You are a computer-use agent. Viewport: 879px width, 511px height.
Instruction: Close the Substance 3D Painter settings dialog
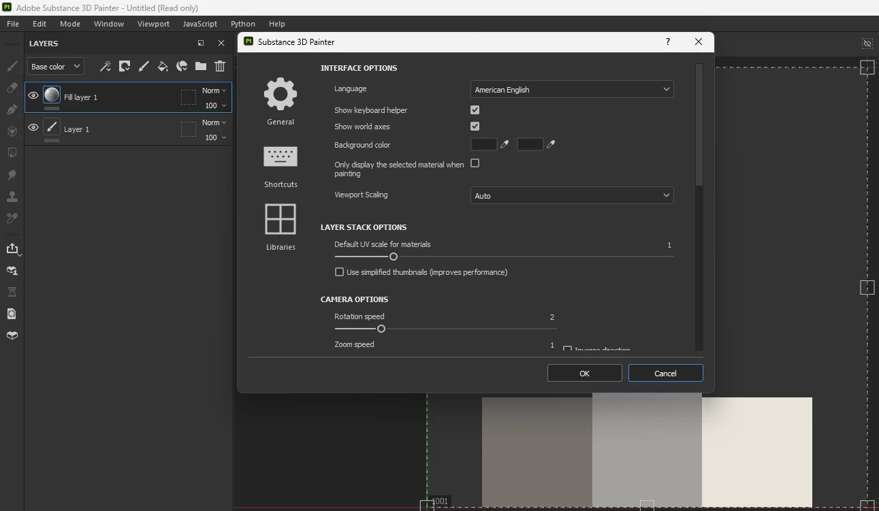[x=699, y=42]
